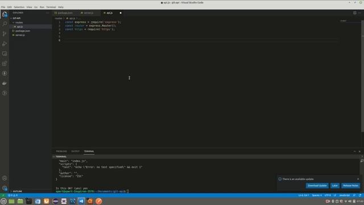Open Explorer panel more actions ellipsis

pos(48,13)
